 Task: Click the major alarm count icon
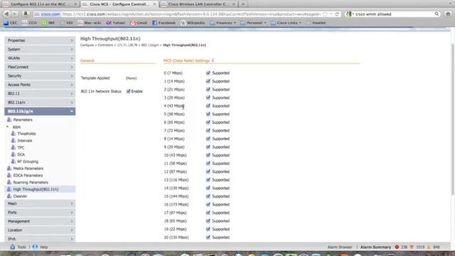[412, 247]
